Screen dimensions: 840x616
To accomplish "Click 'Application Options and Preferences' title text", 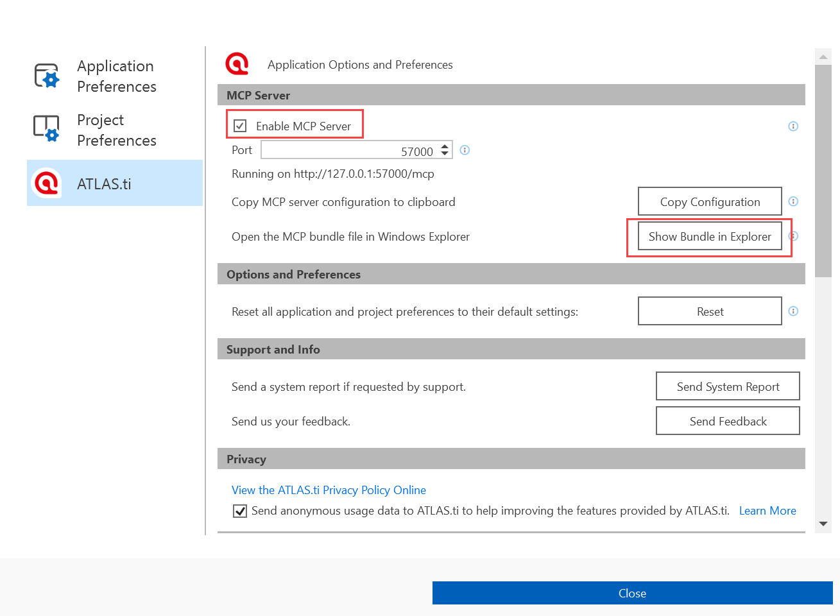I will [x=360, y=65].
